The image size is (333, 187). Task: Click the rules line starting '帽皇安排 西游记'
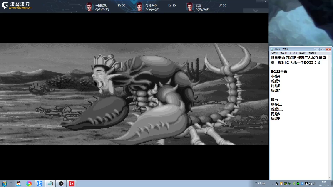tap(298, 58)
